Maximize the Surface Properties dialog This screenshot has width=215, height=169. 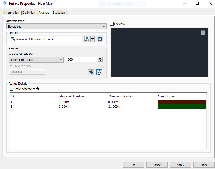(x=197, y=3)
